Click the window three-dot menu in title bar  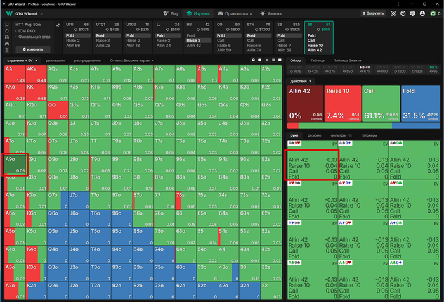pyautogui.click(x=398, y=4)
